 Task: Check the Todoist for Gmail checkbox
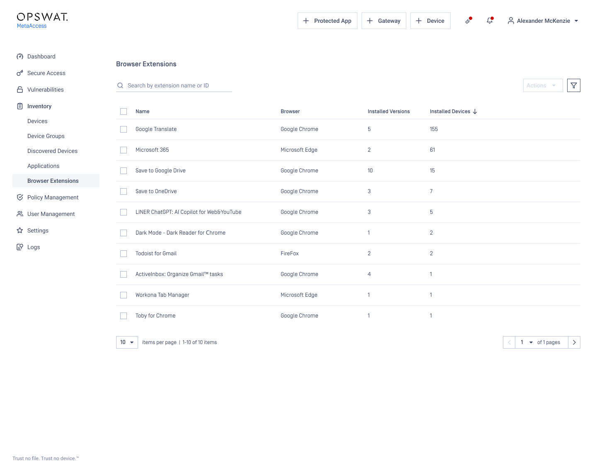click(x=124, y=254)
